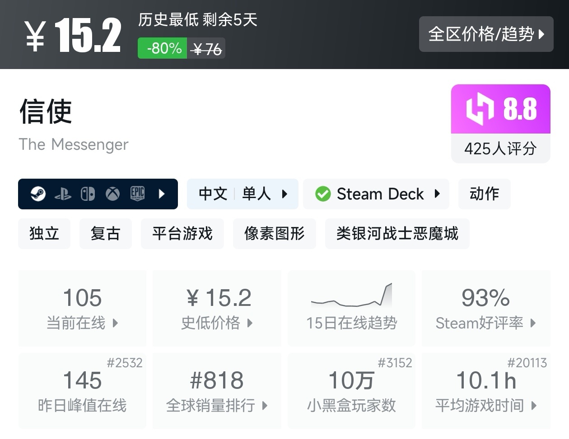Expand Steam Deck compatibility details arrow
Viewport: 569px width, 439px height.
tap(437, 194)
